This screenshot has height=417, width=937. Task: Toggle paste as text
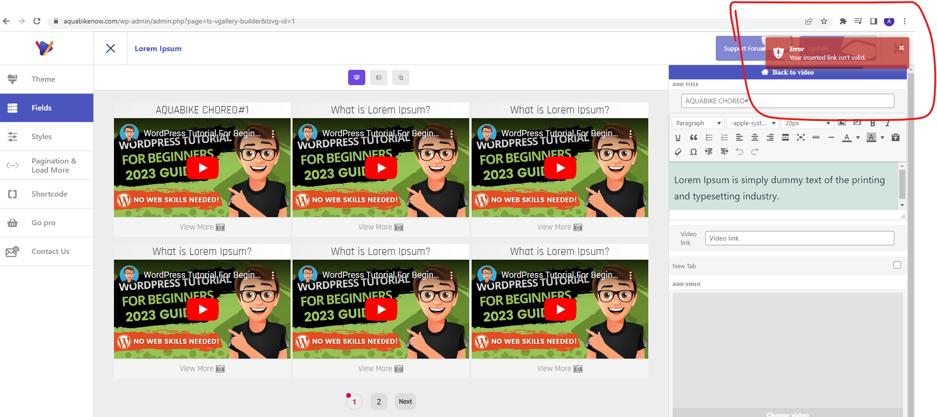coord(895,137)
